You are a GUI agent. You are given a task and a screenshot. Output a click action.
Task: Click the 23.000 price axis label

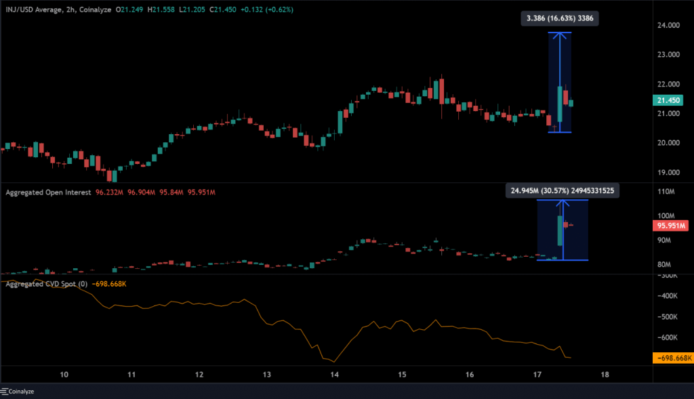pyautogui.click(x=668, y=54)
